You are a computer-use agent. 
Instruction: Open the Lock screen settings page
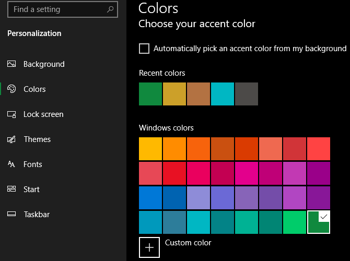click(43, 114)
